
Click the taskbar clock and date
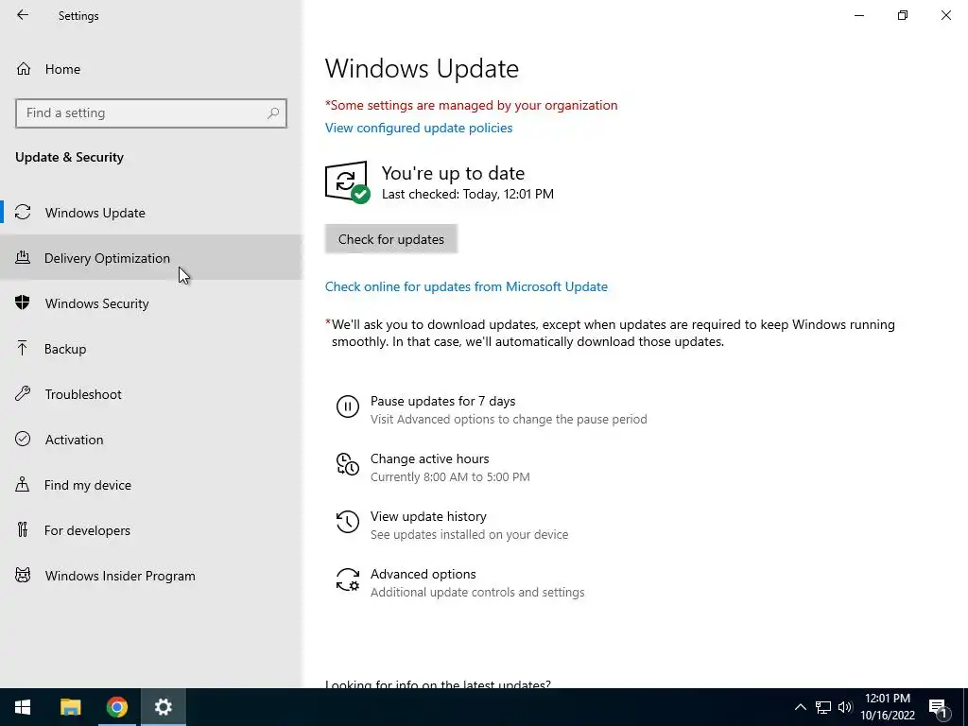888,707
